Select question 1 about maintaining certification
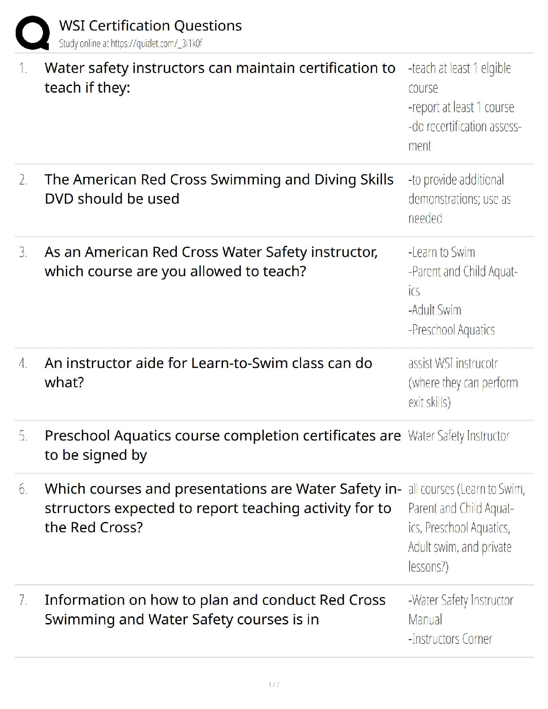Viewport: 548px width, 709px height. click(220, 77)
